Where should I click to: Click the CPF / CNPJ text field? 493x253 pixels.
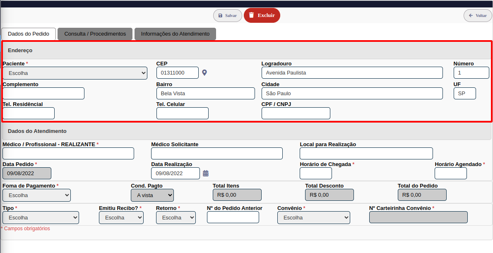tap(296, 113)
